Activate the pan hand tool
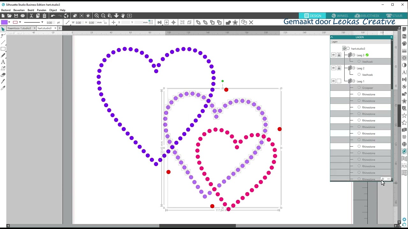Viewport: 408px width, 229px height. (123, 16)
